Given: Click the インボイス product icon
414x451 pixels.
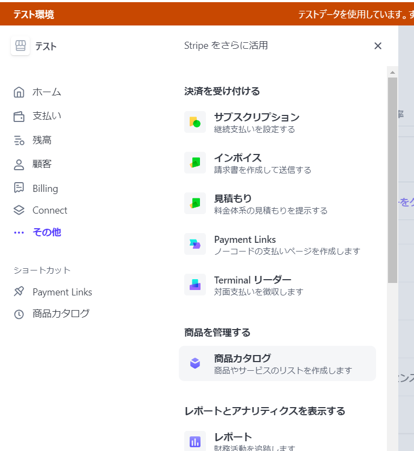Looking at the screenshot, I should point(195,163).
